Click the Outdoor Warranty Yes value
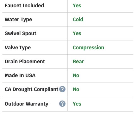Screen dimensions: 137x116 point(77,104)
